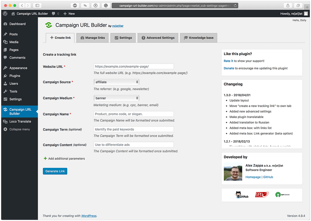Open Safari share button
Screen dimensions: 311x221
287,5
